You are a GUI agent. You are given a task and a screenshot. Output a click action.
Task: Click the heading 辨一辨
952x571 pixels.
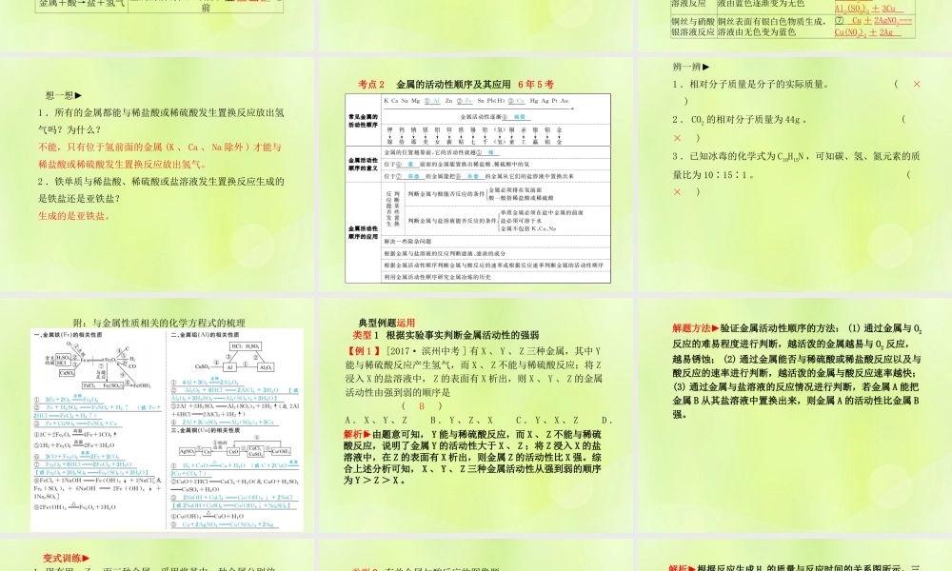(691, 67)
